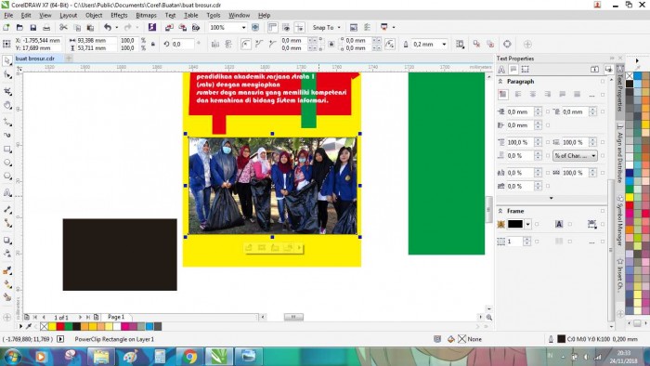The width and height of the screenshot is (650, 366).
Task: Click the Frame tab icon in Text Properties
Action: point(526,70)
